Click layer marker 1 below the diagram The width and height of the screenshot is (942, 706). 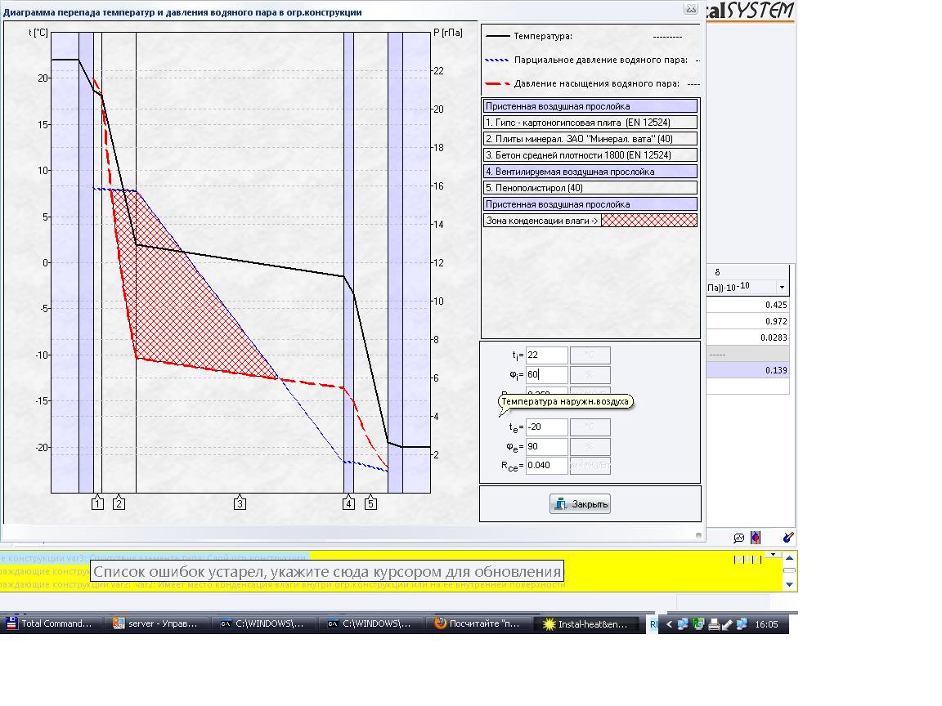tap(98, 503)
